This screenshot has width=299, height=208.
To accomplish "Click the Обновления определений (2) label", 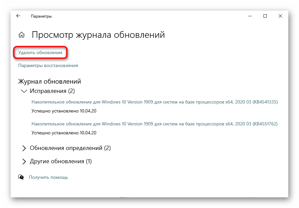I will (70, 148).
